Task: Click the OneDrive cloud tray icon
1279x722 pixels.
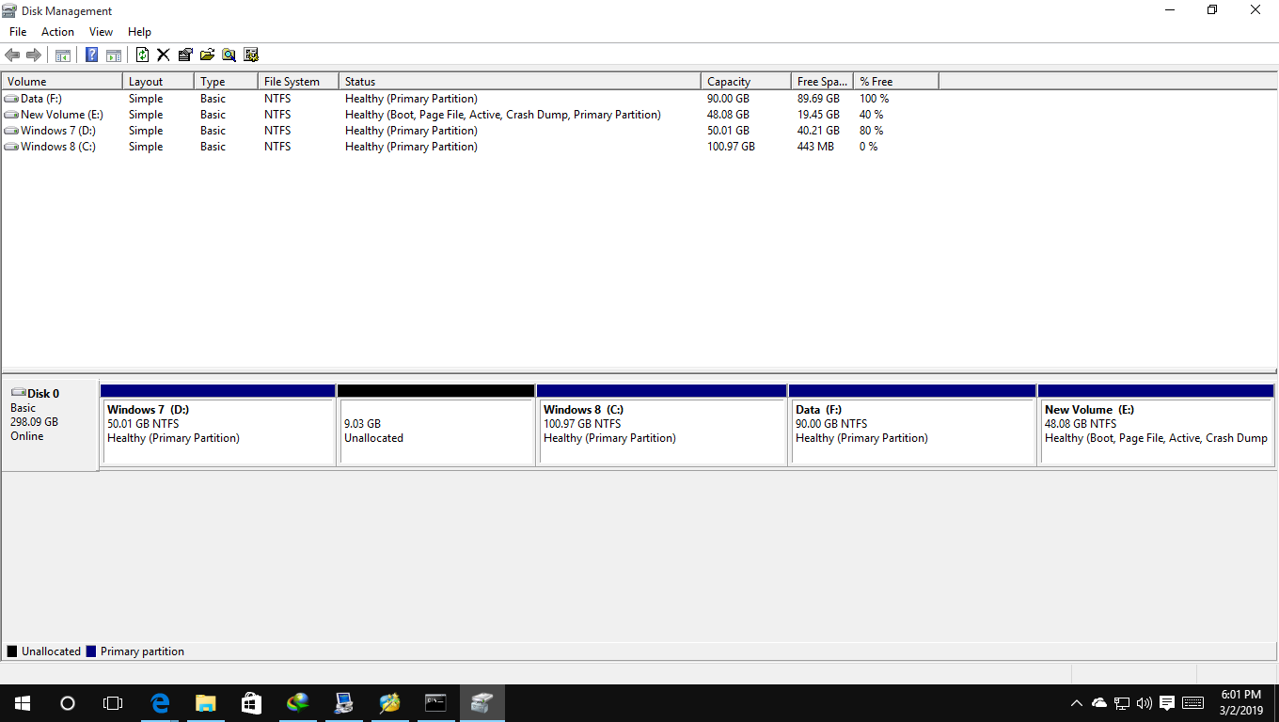Action: pos(1099,703)
